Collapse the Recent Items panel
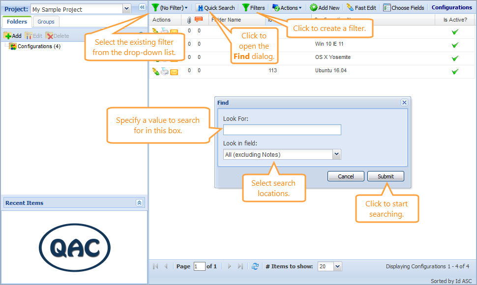 [140, 202]
